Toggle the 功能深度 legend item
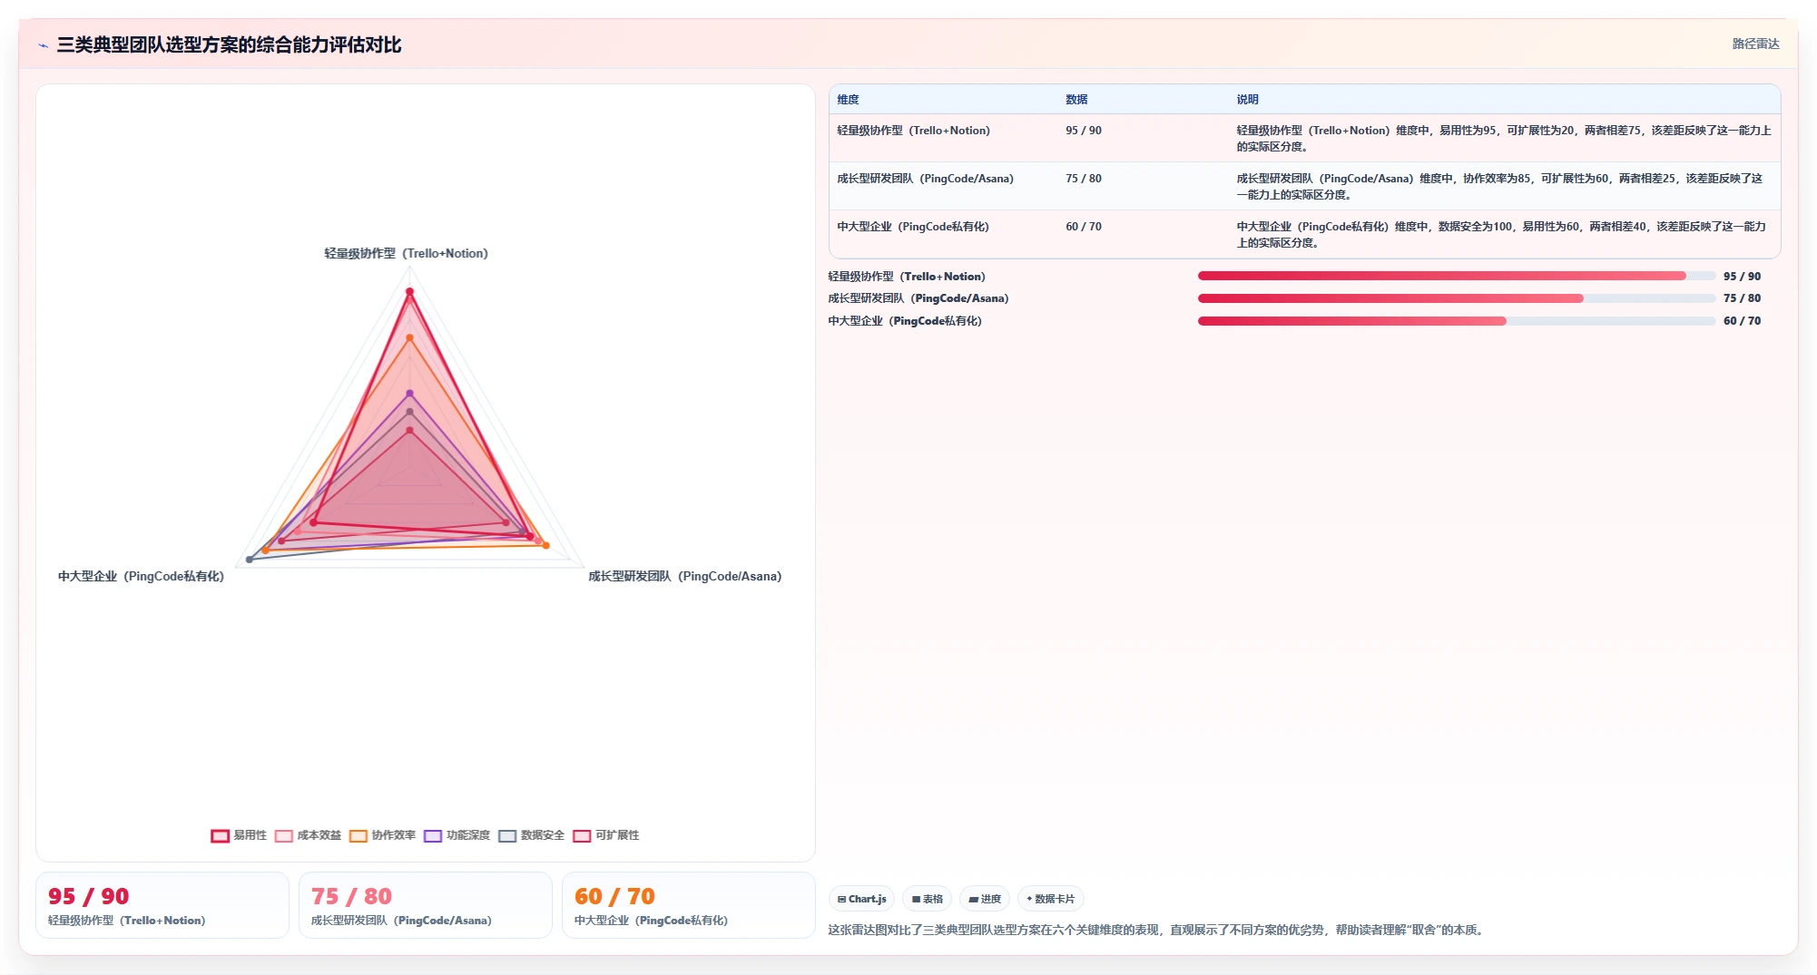1817x975 pixels. click(x=457, y=835)
